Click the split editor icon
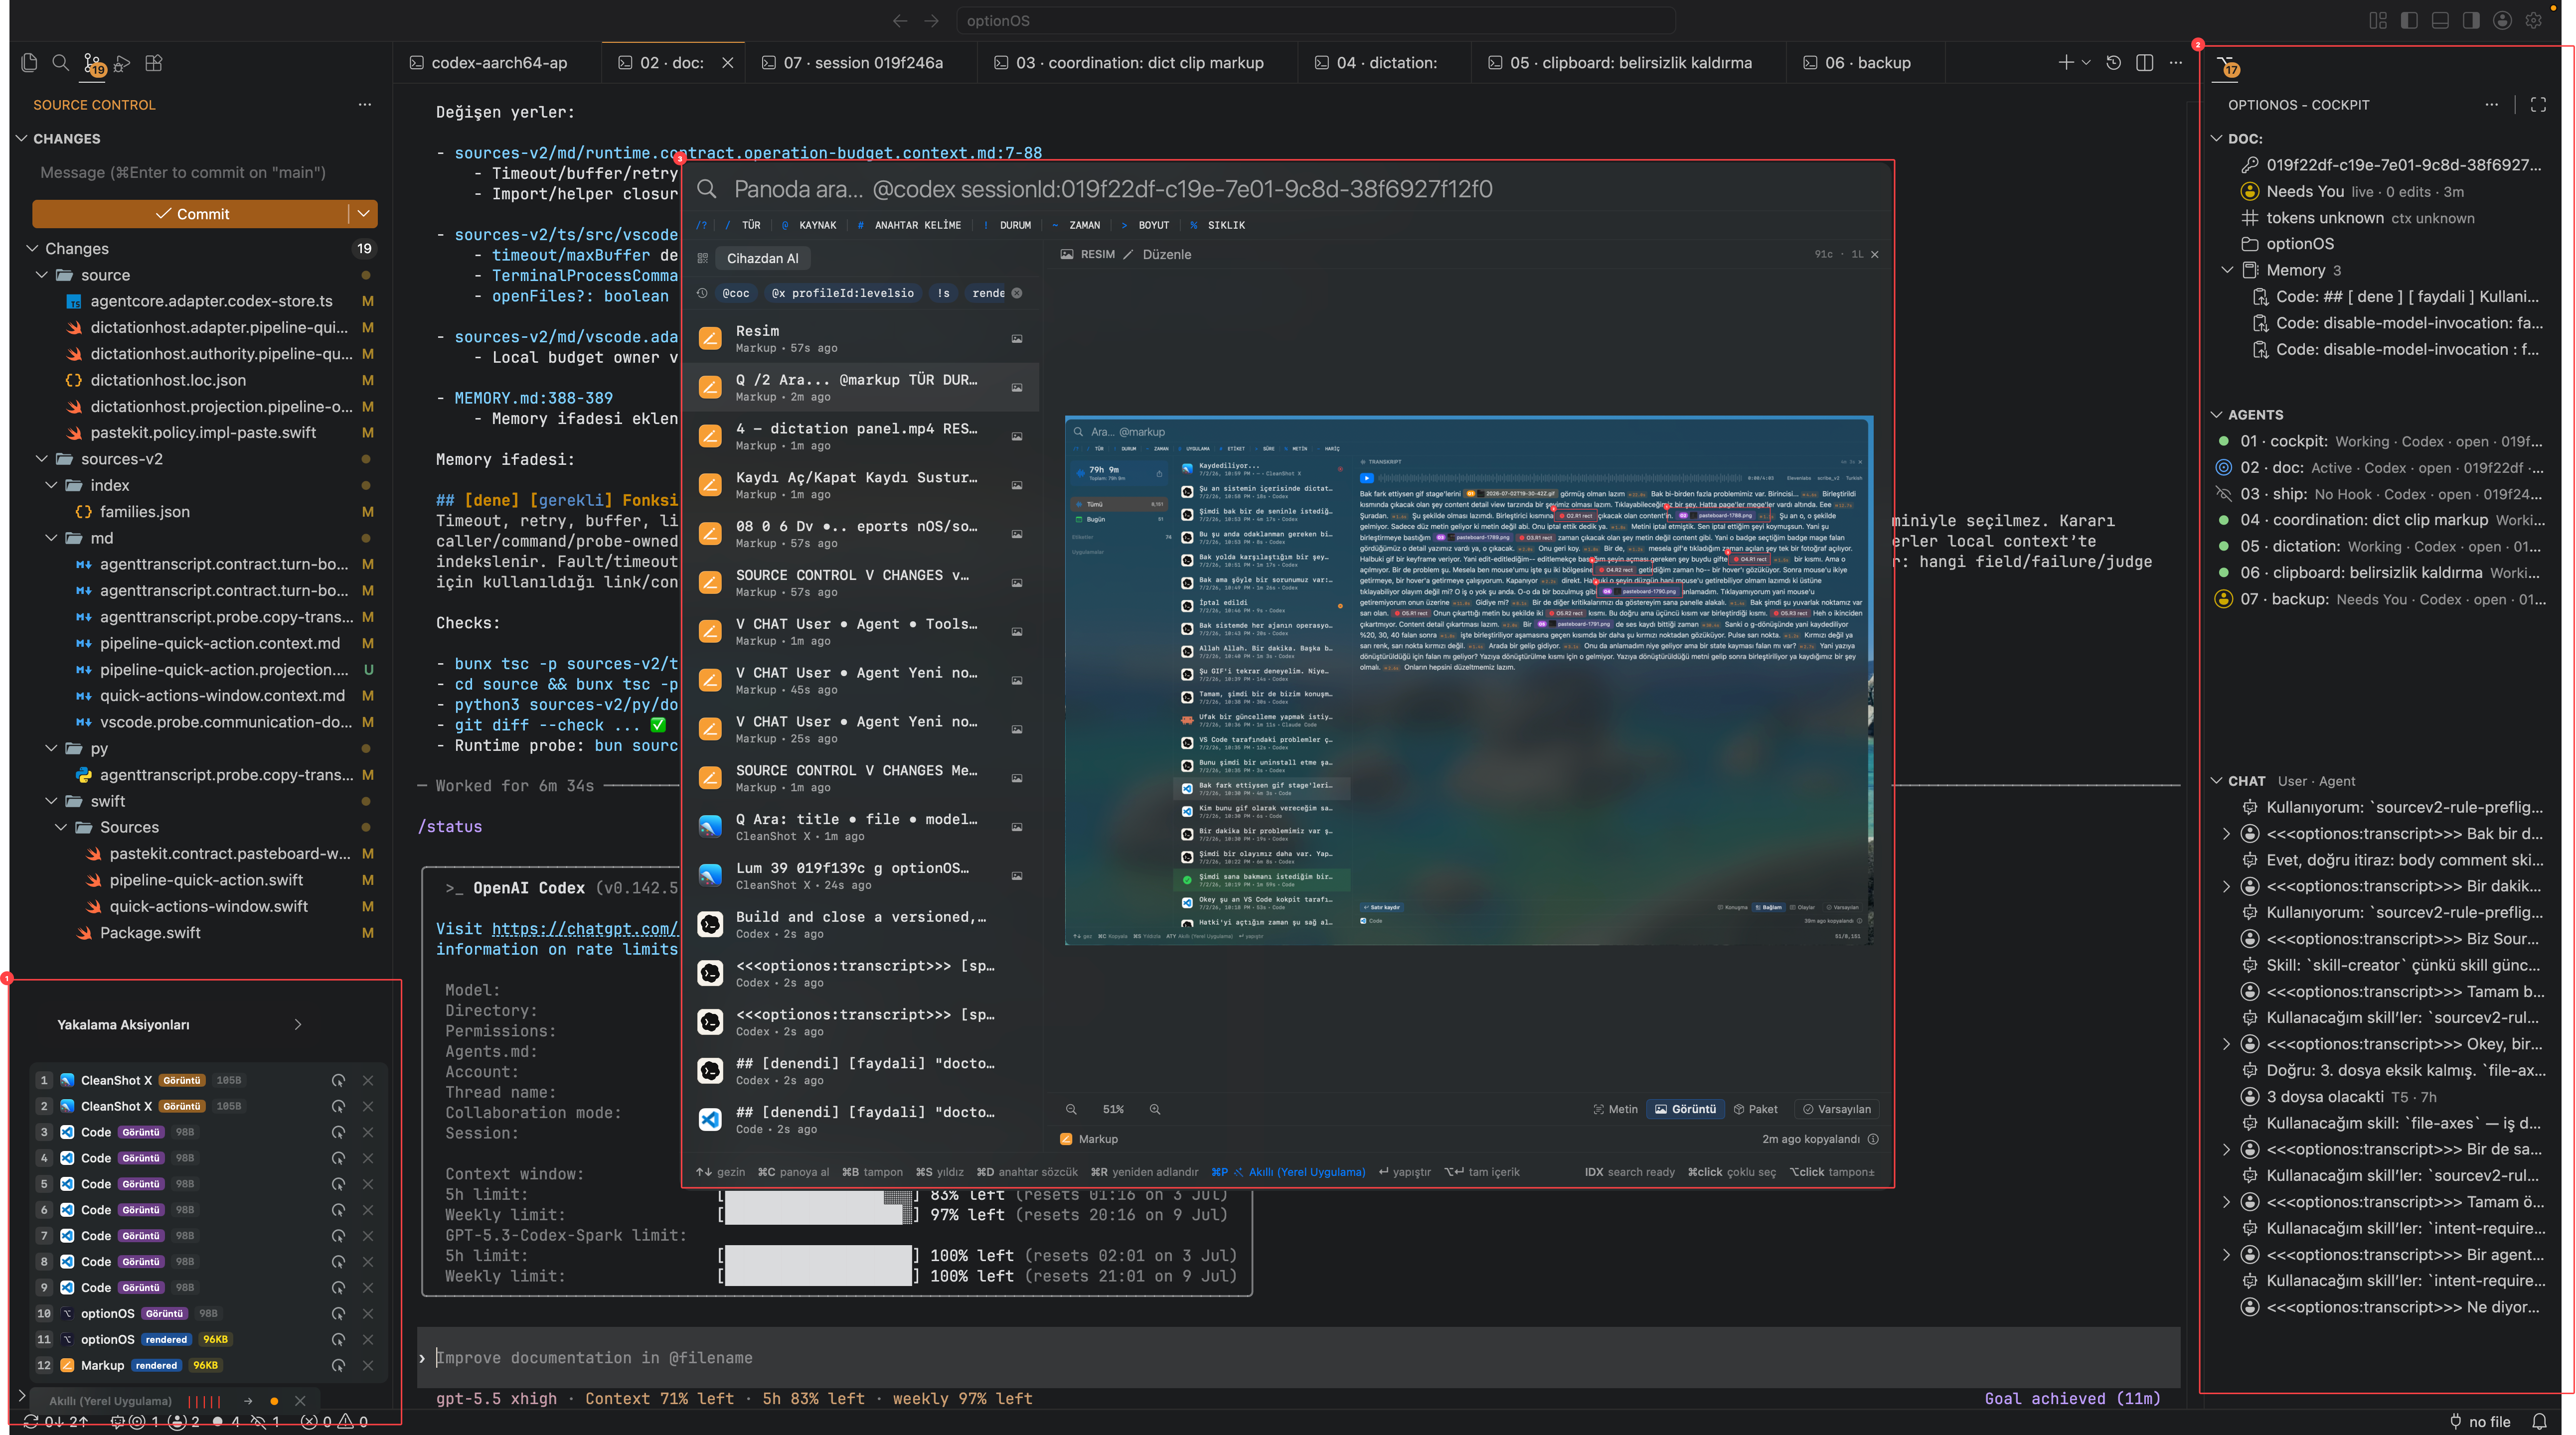This screenshot has height=1435, width=2576. (x=2144, y=62)
